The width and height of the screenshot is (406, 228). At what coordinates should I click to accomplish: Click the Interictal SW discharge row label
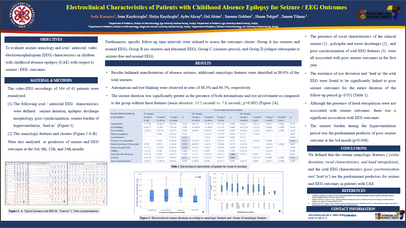click(122, 154)
